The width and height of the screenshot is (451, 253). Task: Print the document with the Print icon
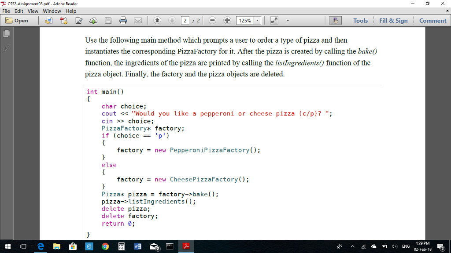click(122, 20)
